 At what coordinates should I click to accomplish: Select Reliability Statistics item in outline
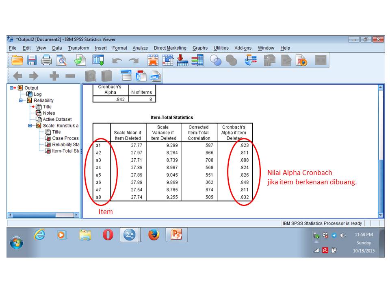click(66, 144)
